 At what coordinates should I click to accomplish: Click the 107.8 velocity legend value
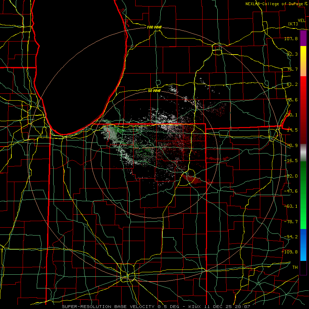tap(291, 38)
